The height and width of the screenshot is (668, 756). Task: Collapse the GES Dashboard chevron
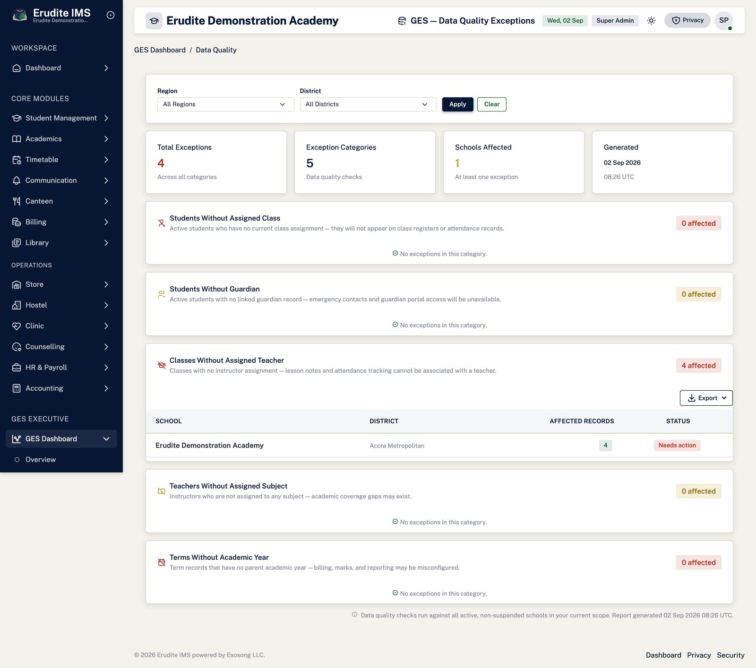[x=106, y=439]
